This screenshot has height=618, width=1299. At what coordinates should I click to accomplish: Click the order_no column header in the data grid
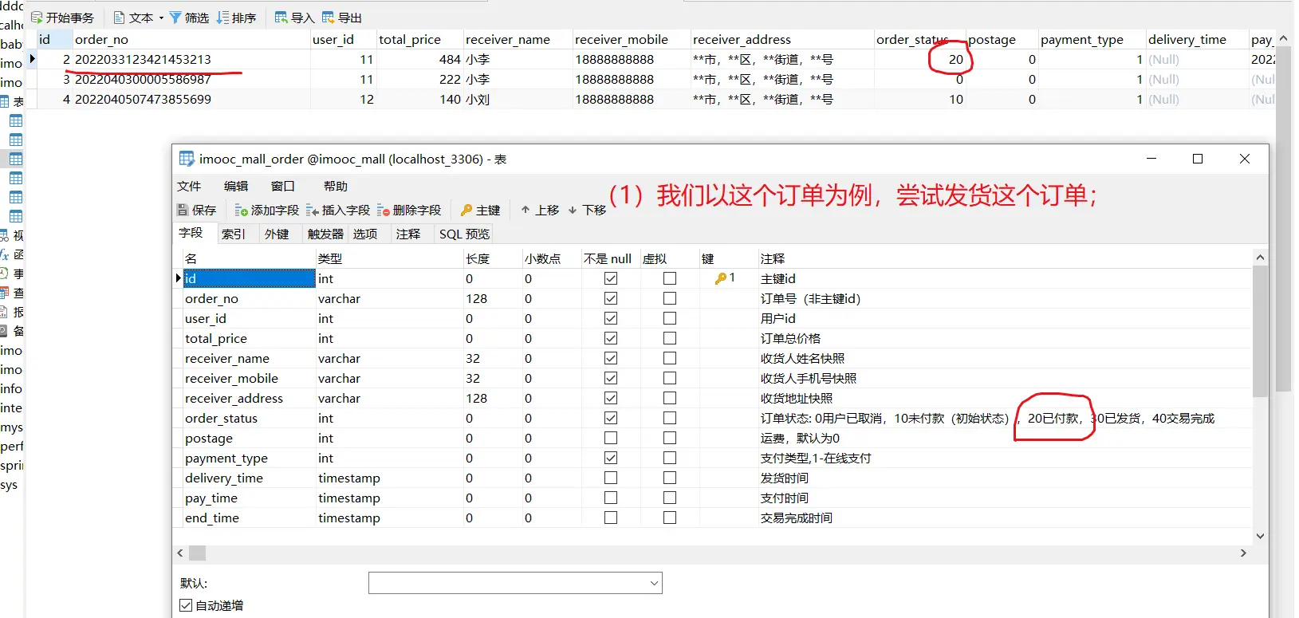(191, 39)
